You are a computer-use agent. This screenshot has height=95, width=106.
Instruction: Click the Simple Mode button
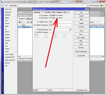[81, 56]
